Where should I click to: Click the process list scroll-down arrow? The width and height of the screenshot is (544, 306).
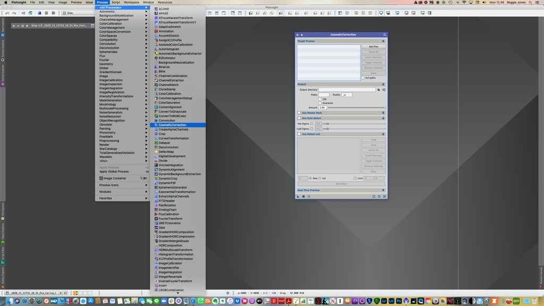[177, 293]
